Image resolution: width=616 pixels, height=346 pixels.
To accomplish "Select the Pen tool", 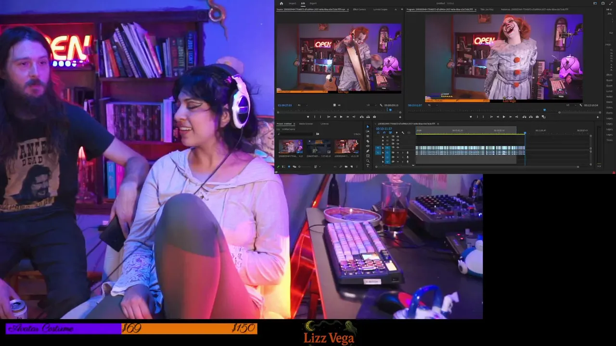I will click(368, 151).
